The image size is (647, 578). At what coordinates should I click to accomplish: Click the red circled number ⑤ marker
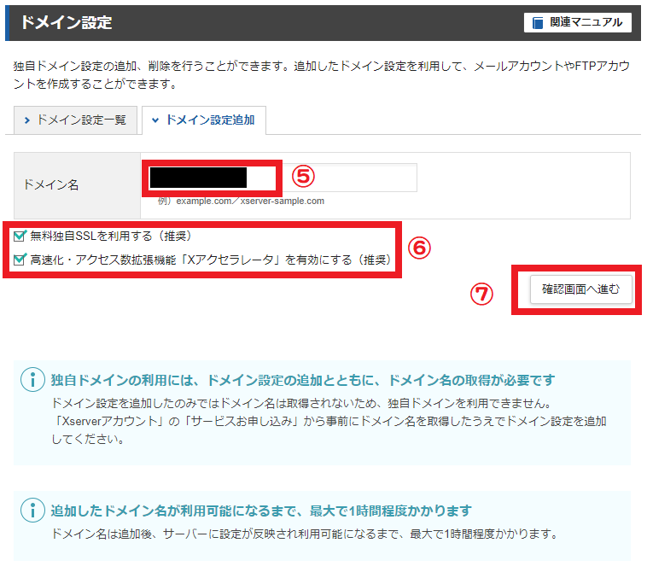point(303,175)
